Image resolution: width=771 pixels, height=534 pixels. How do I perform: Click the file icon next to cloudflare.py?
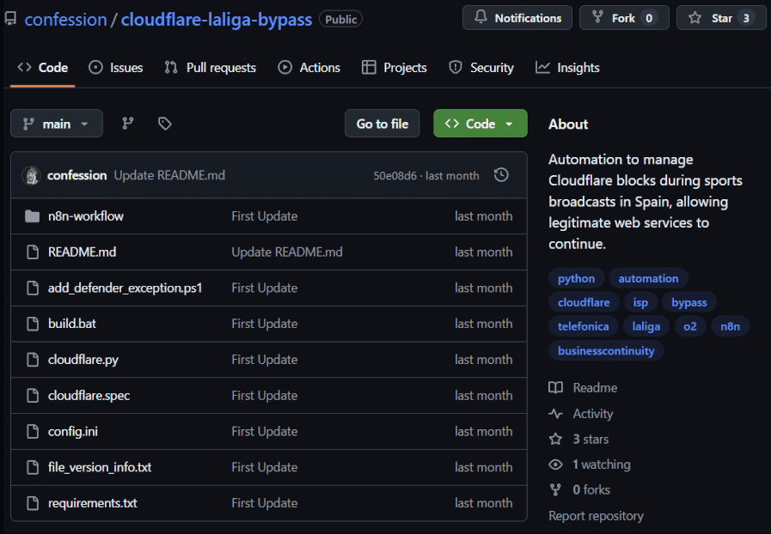[33, 360]
